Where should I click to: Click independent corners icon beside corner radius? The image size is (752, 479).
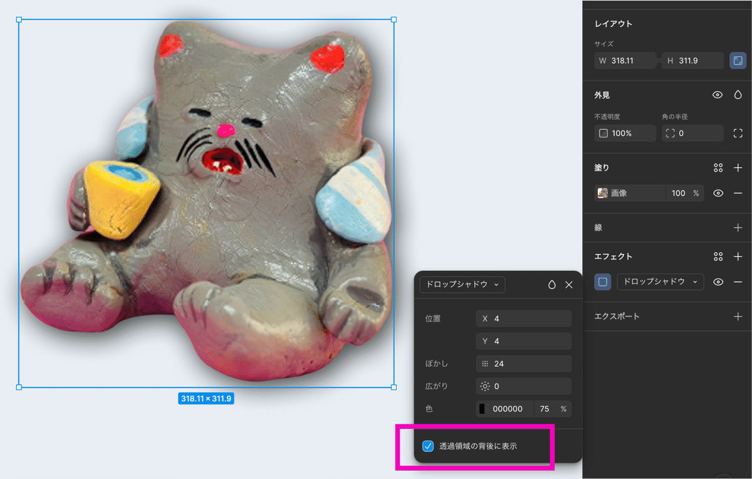click(738, 134)
